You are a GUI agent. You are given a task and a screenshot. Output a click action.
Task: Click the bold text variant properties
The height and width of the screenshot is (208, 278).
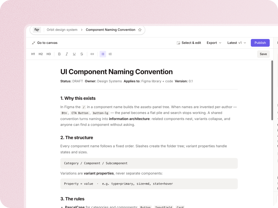click(99, 173)
